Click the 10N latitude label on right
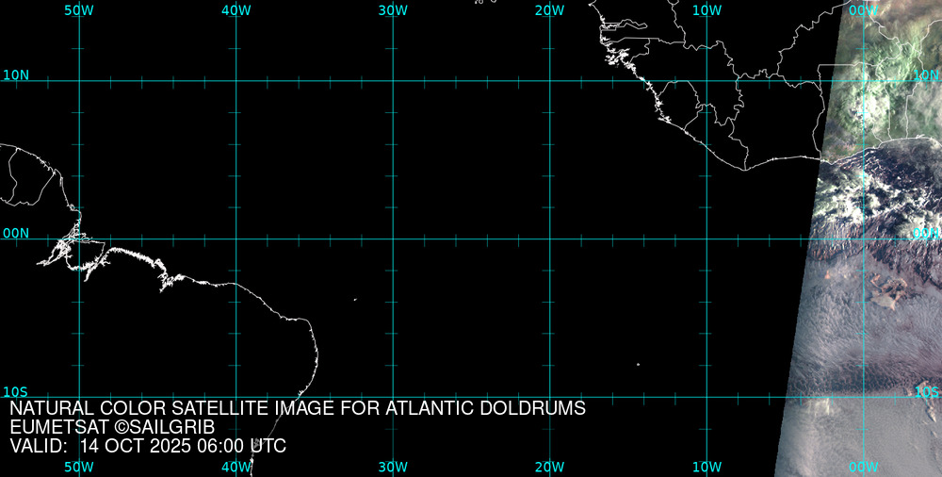The width and height of the screenshot is (942, 477). click(926, 75)
